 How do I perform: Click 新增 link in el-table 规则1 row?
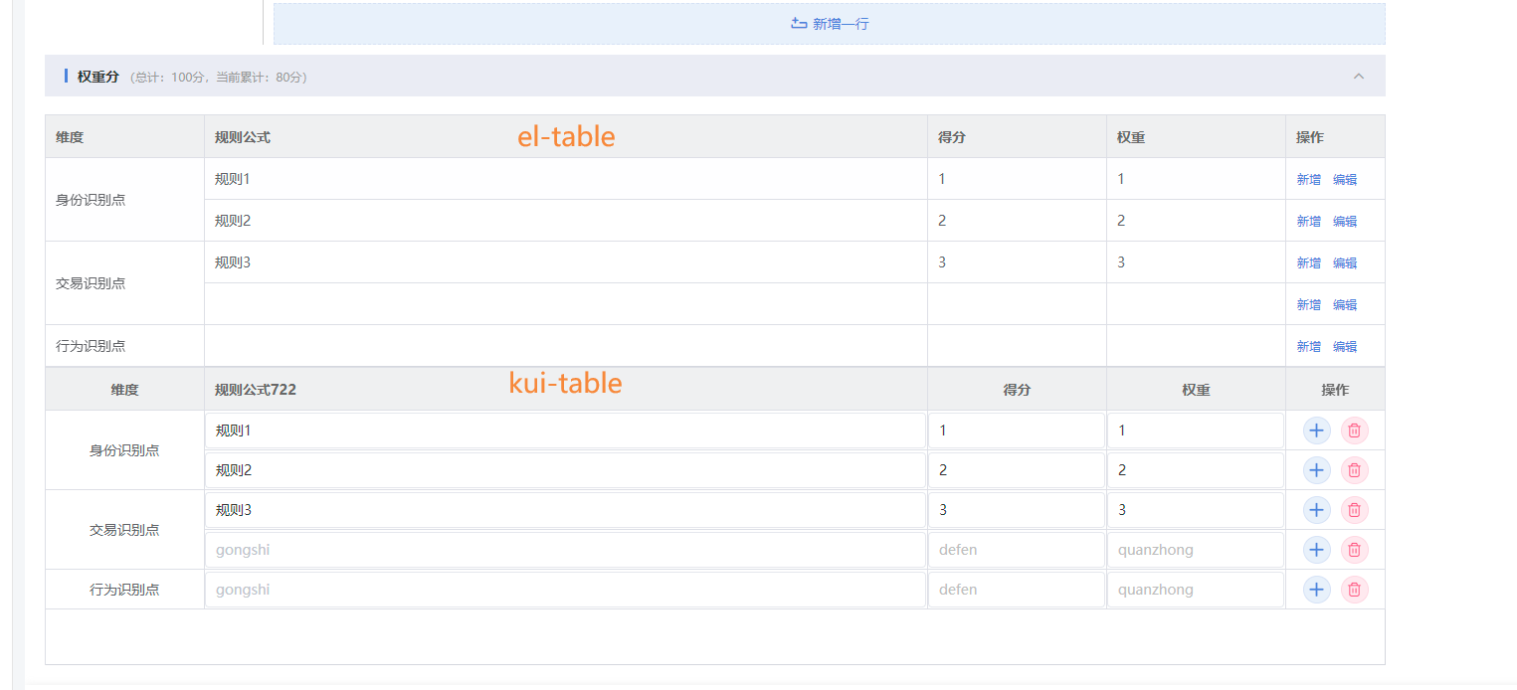pyautogui.click(x=1308, y=180)
